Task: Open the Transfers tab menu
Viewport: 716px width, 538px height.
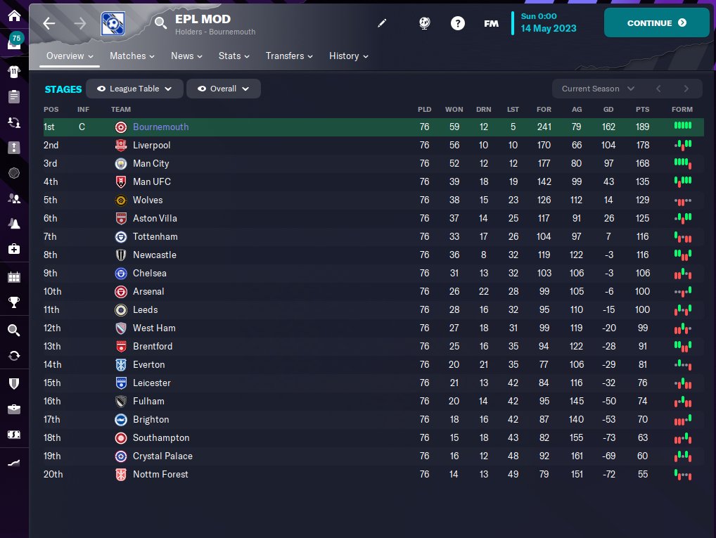Action: pos(289,56)
